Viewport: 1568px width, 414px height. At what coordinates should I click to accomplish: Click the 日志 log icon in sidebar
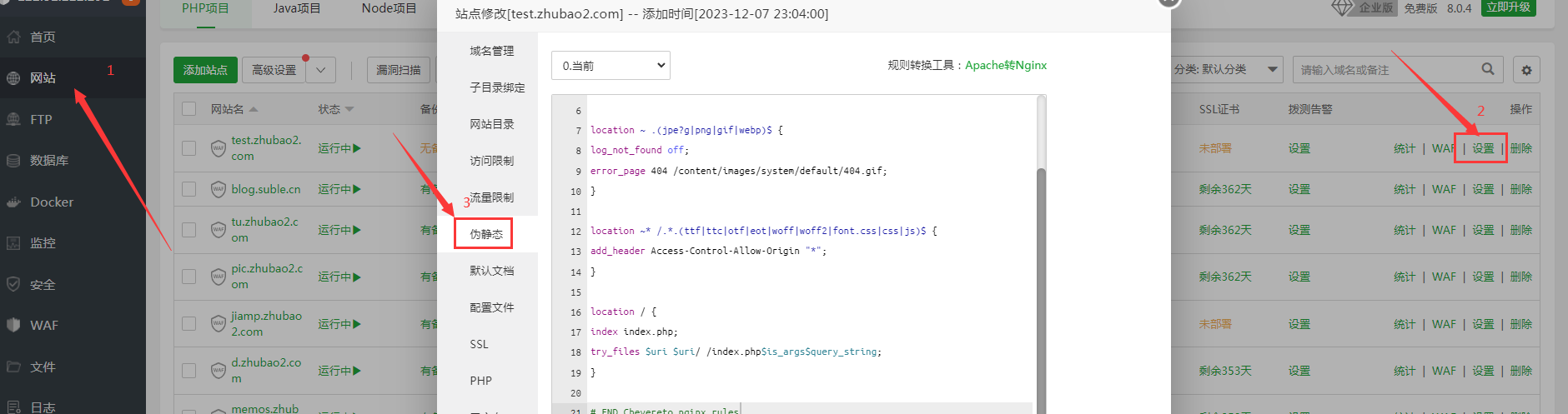pyautogui.click(x=13, y=407)
